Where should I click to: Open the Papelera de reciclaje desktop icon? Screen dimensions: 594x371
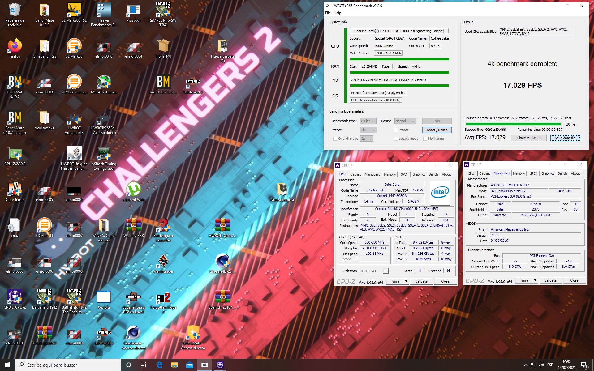tap(15, 15)
